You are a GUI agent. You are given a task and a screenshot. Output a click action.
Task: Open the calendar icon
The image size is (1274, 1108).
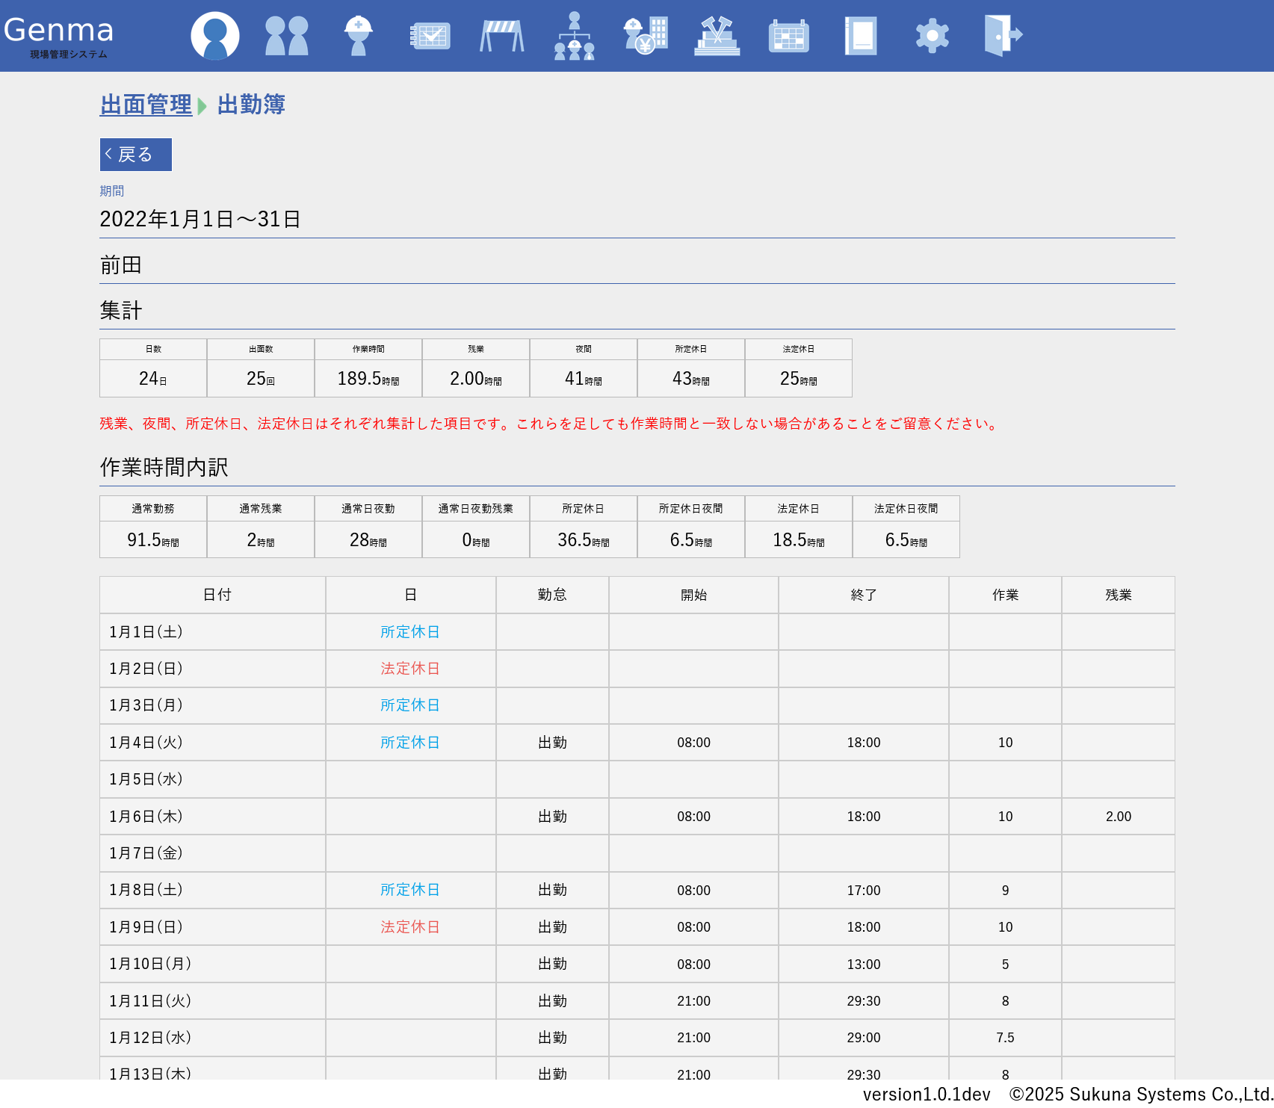pos(789,35)
